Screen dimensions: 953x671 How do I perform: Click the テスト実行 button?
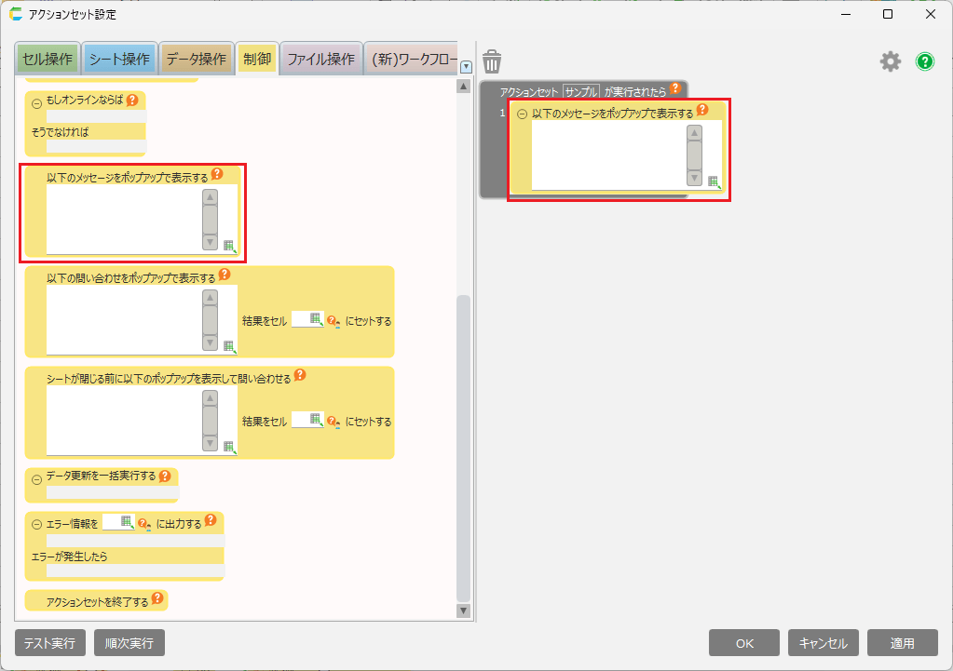point(50,643)
